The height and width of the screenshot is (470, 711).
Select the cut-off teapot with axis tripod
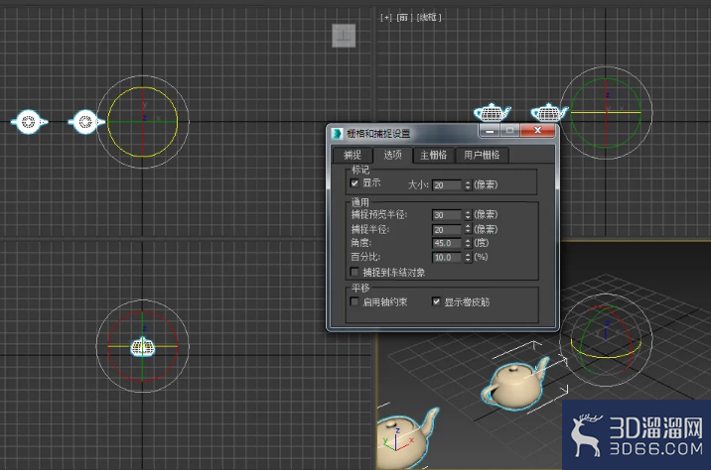point(406,439)
